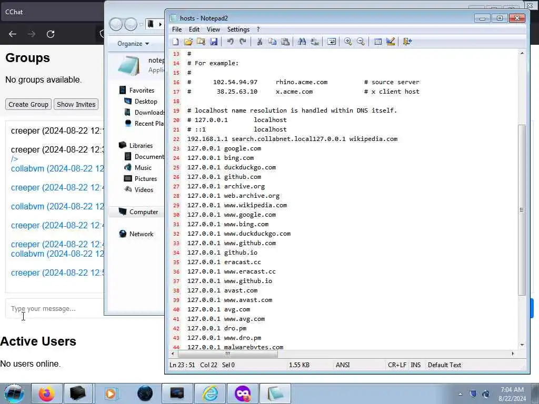The height and width of the screenshot is (404, 539).
Task: Open the Edit menu in Notepad2
Action: tap(194, 29)
